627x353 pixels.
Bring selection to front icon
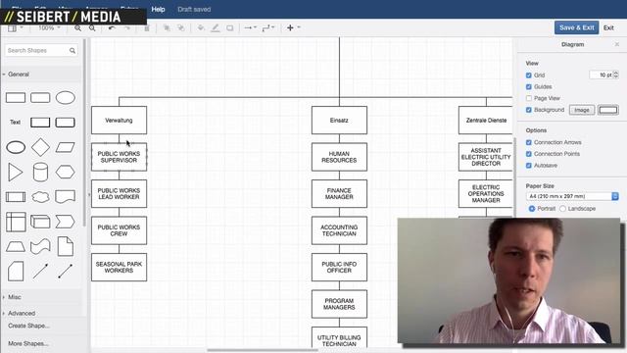(x=167, y=28)
